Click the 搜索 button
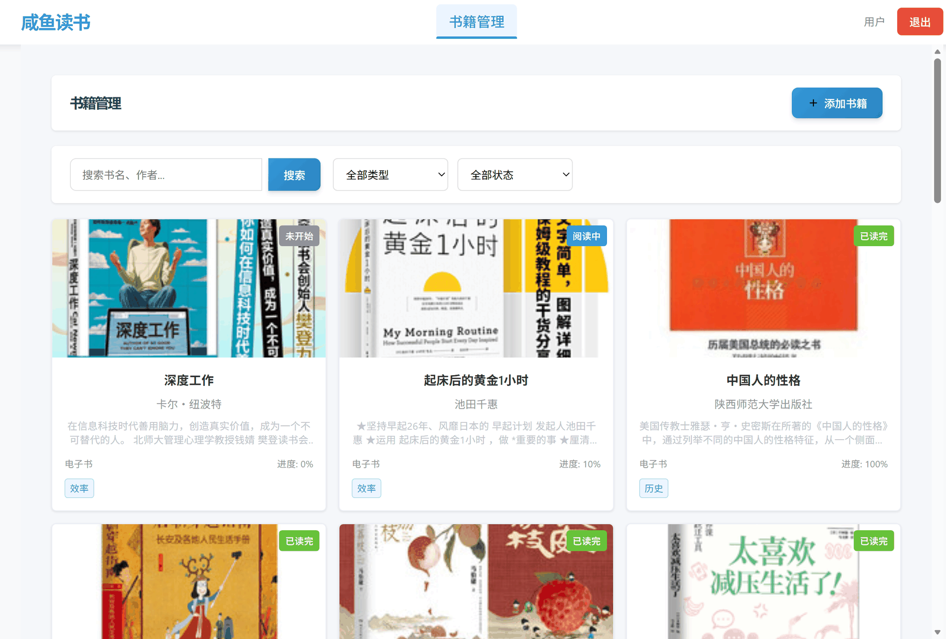Image resolution: width=946 pixels, height=639 pixels. tap(294, 174)
